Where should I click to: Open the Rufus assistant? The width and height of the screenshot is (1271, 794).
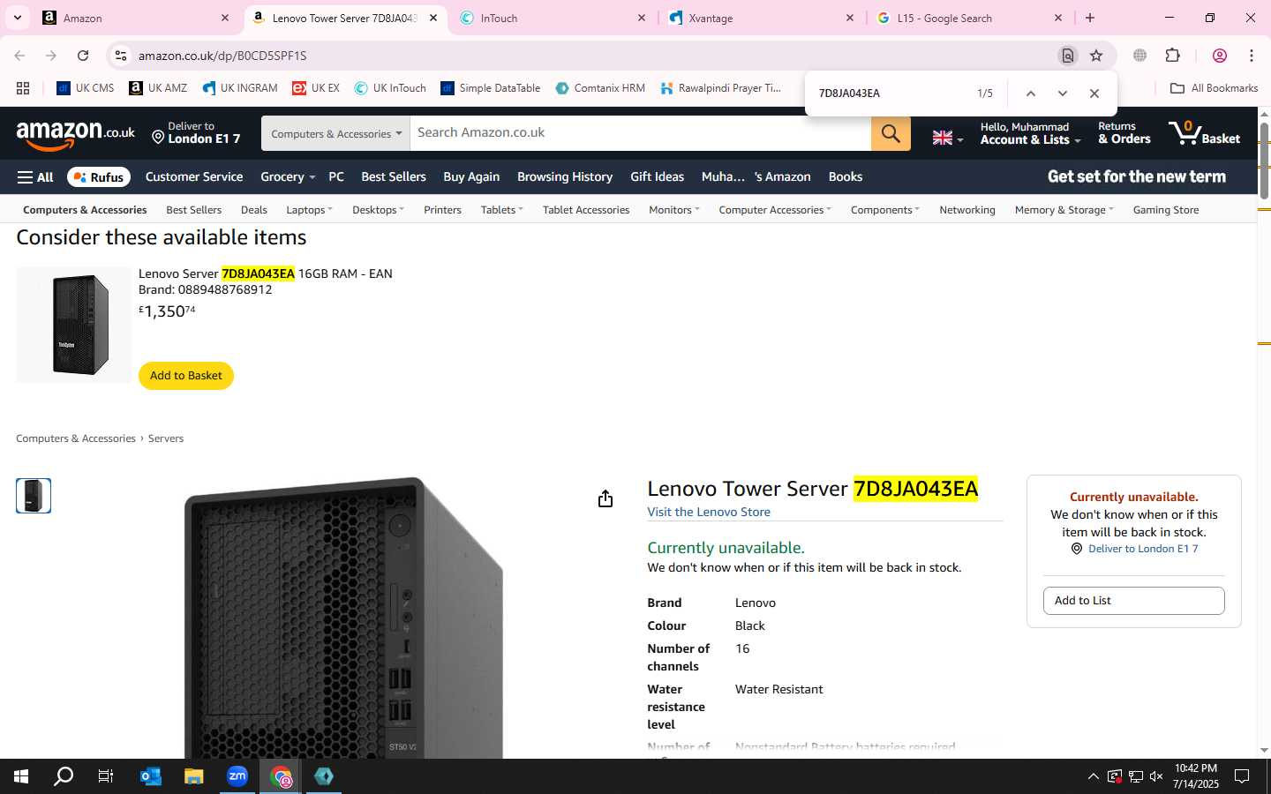coord(99,177)
